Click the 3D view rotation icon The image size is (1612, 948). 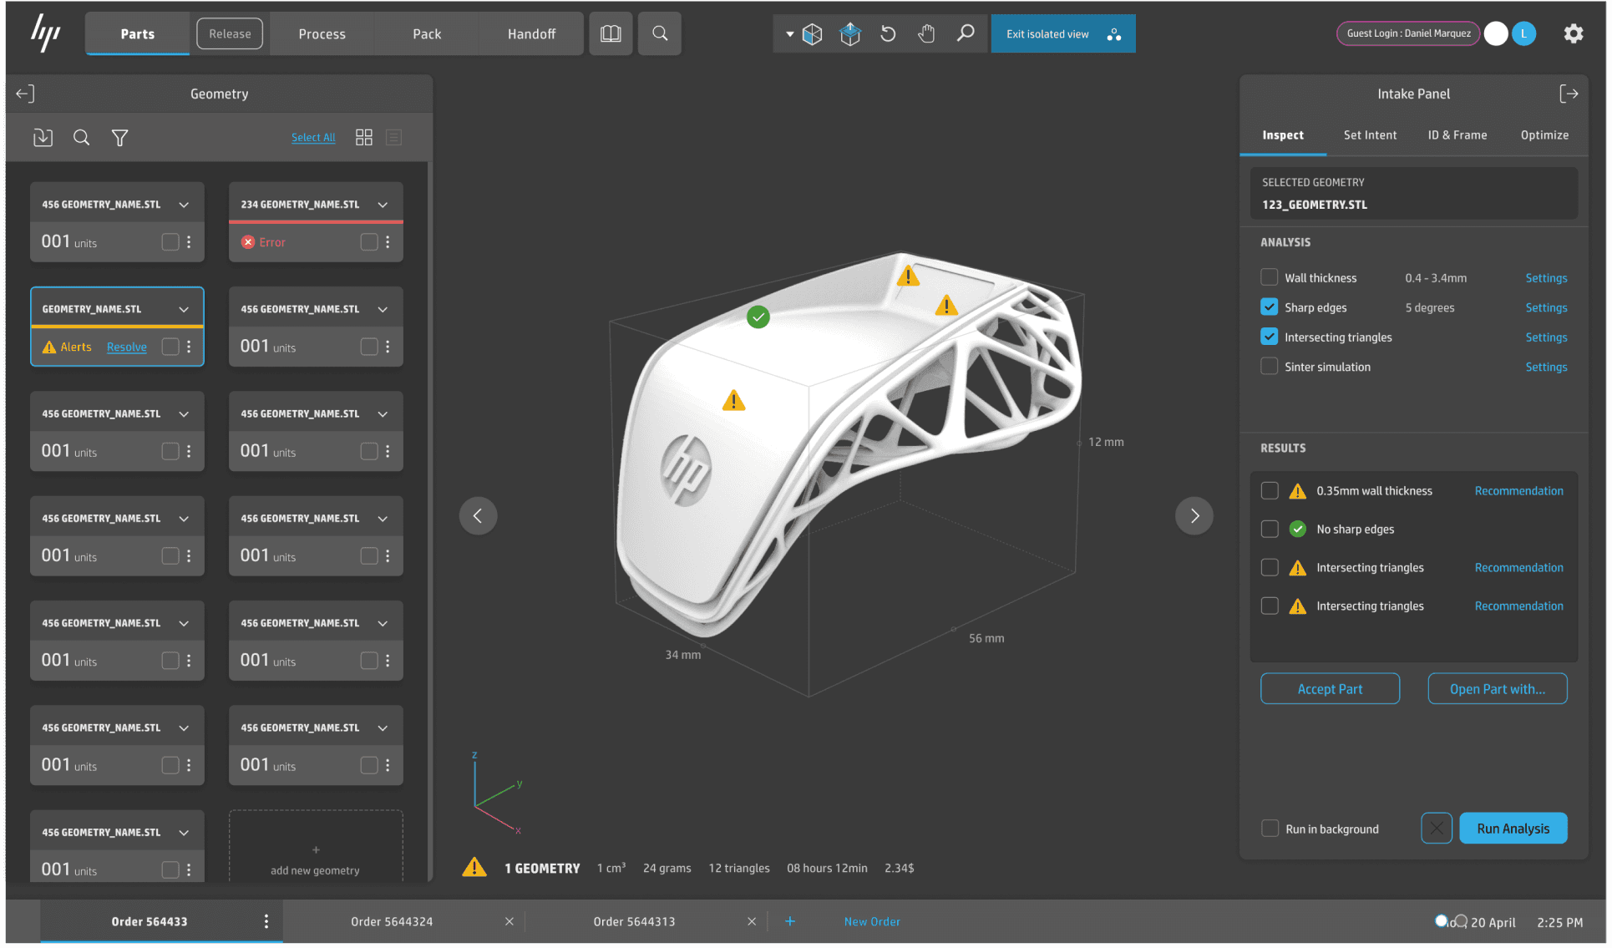tap(890, 33)
